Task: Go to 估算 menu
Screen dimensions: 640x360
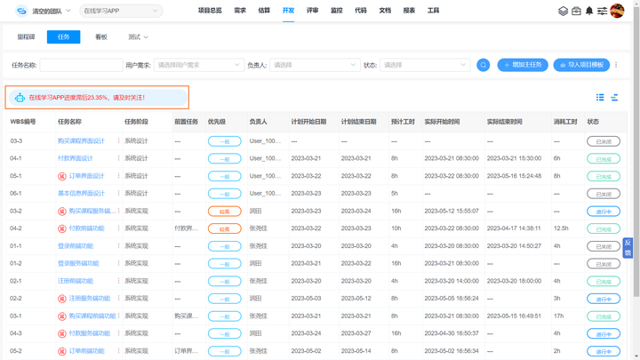Action: pyautogui.click(x=264, y=11)
